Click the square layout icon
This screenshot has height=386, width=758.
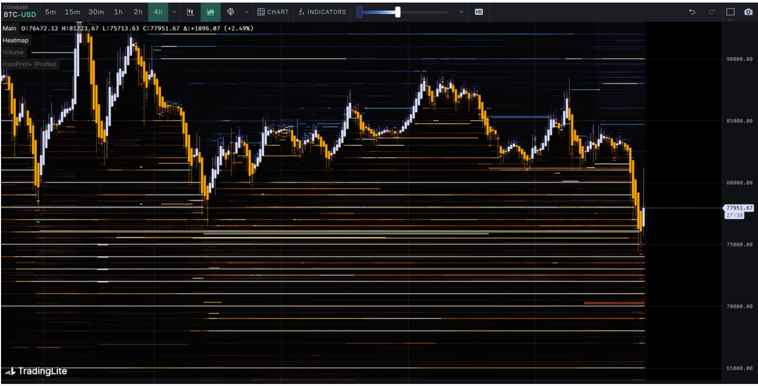730,12
